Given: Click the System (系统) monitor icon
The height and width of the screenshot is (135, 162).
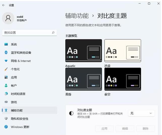Looking at the screenshot, I should click(6, 44).
